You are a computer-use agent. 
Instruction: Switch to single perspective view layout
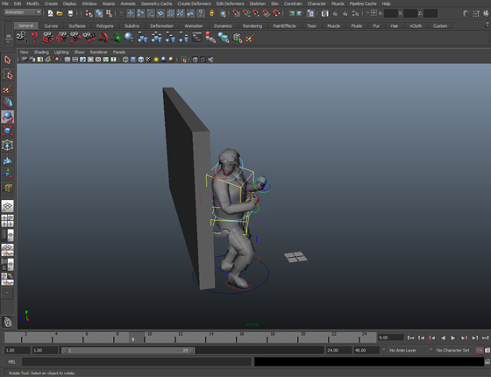click(x=8, y=206)
